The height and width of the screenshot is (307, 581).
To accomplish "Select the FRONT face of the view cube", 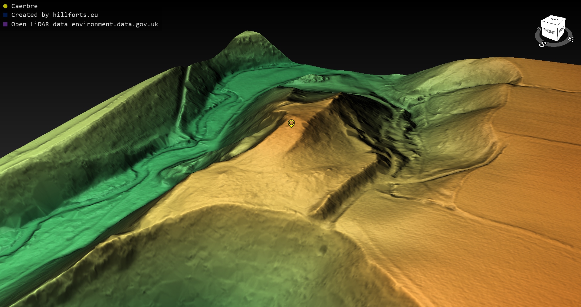I will [x=549, y=31].
